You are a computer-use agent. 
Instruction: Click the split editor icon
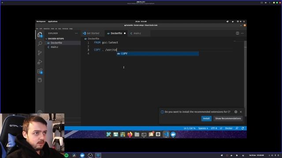(x=237, y=33)
